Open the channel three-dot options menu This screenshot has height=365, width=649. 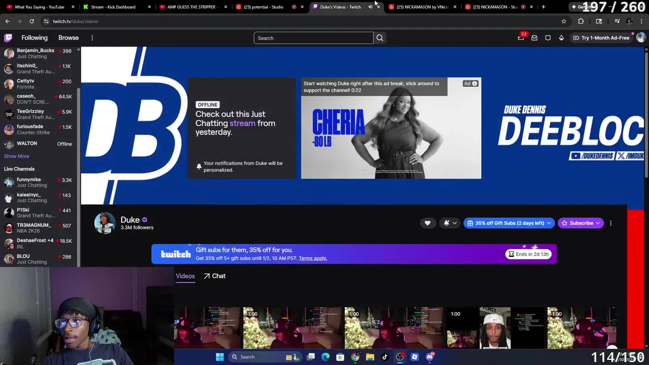[610, 223]
